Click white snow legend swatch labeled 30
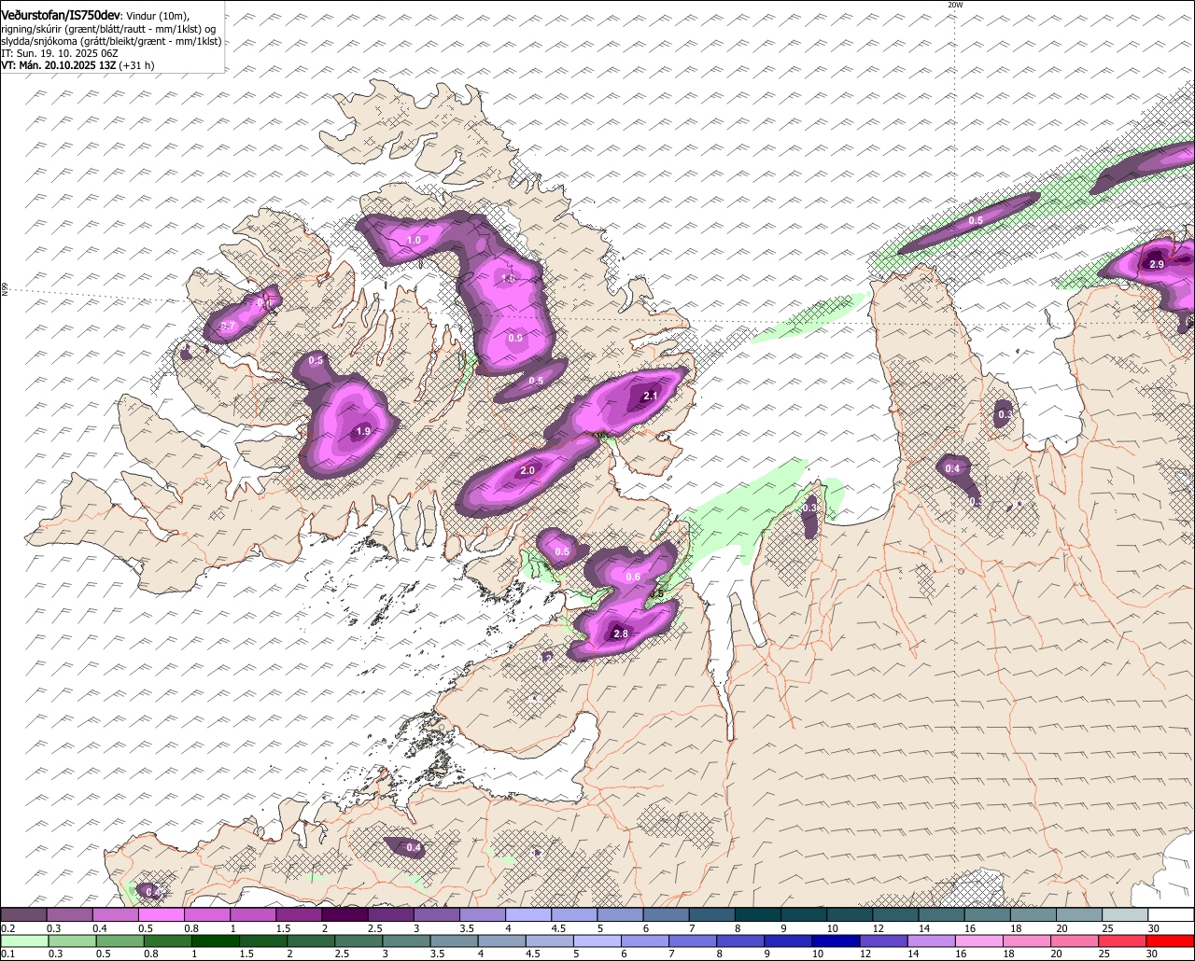1195x961 pixels. pyautogui.click(x=1171, y=914)
